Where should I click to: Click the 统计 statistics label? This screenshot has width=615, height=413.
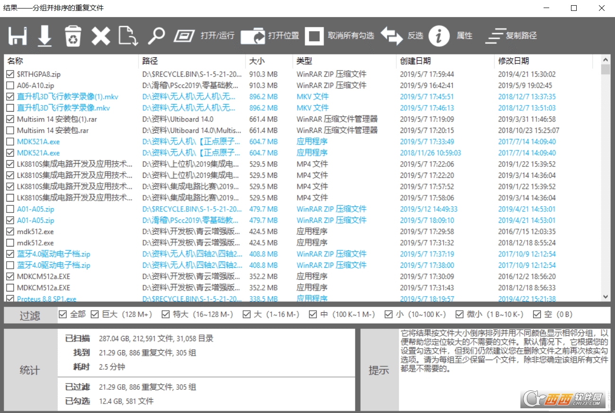[30, 370]
